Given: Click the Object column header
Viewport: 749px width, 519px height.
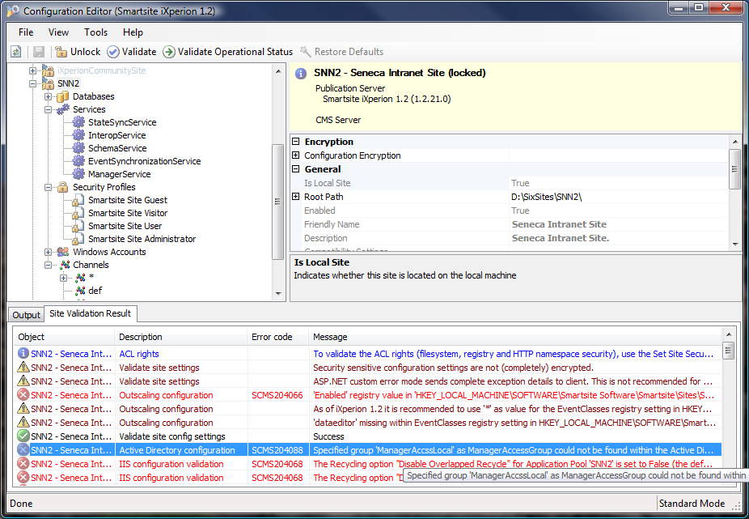Looking at the screenshot, I should pyautogui.click(x=64, y=337).
